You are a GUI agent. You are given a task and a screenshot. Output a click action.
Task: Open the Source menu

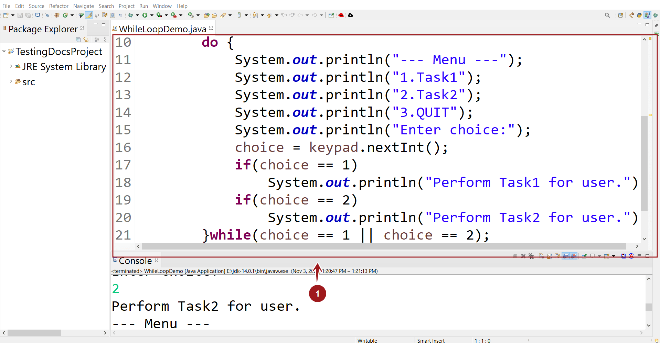[x=36, y=6]
